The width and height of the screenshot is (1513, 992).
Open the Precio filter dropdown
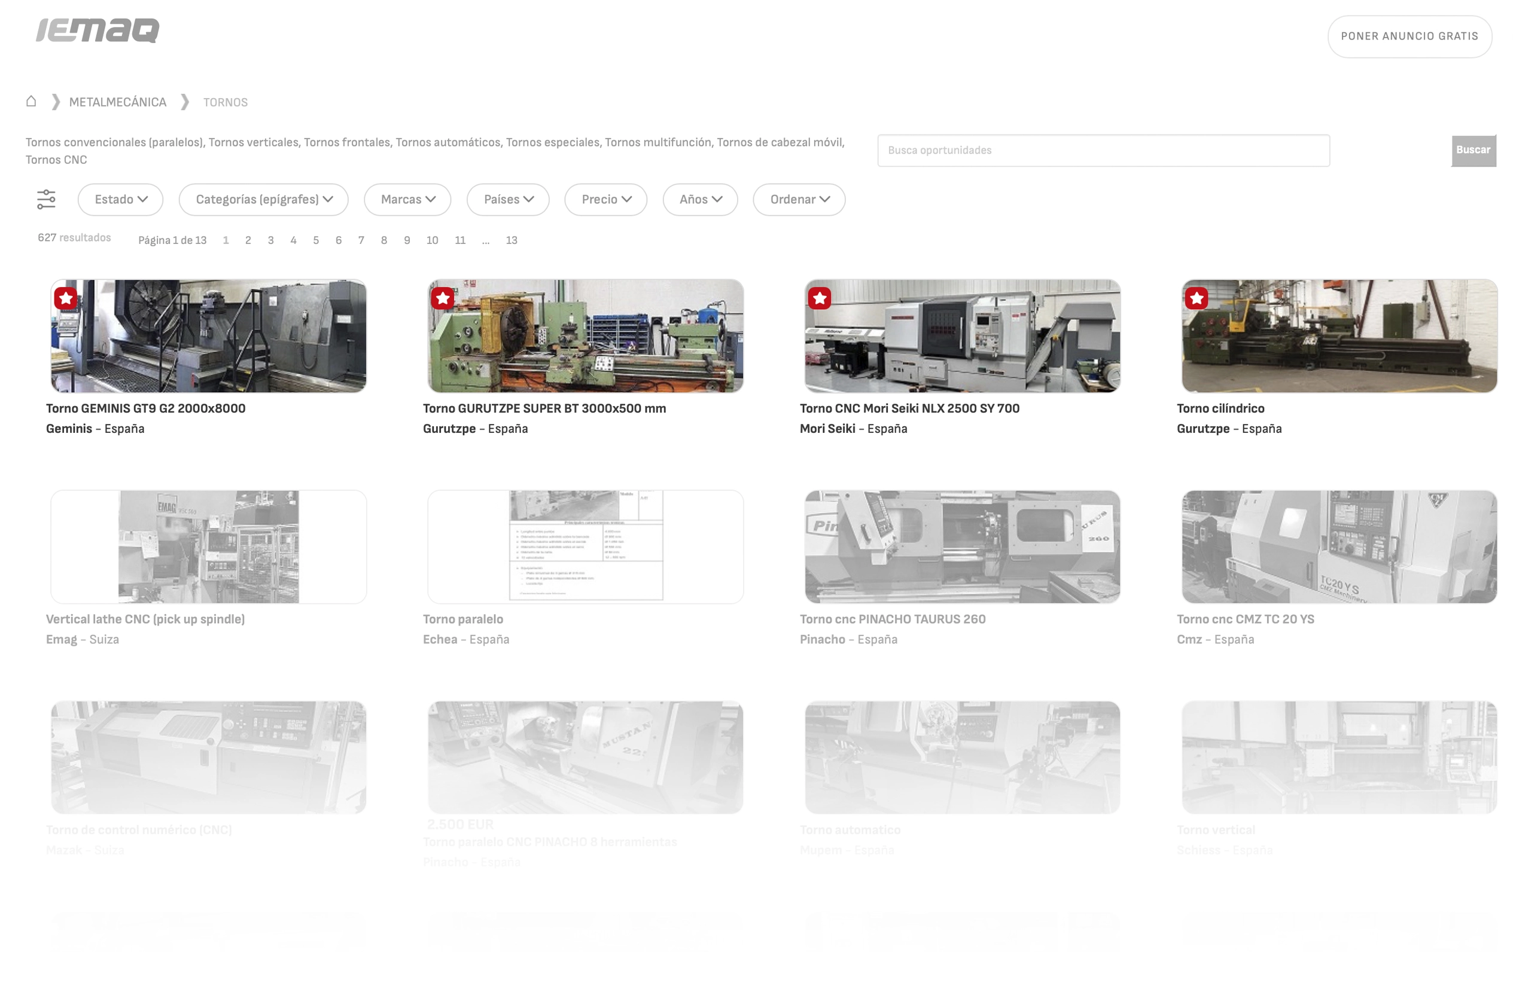[x=605, y=199]
